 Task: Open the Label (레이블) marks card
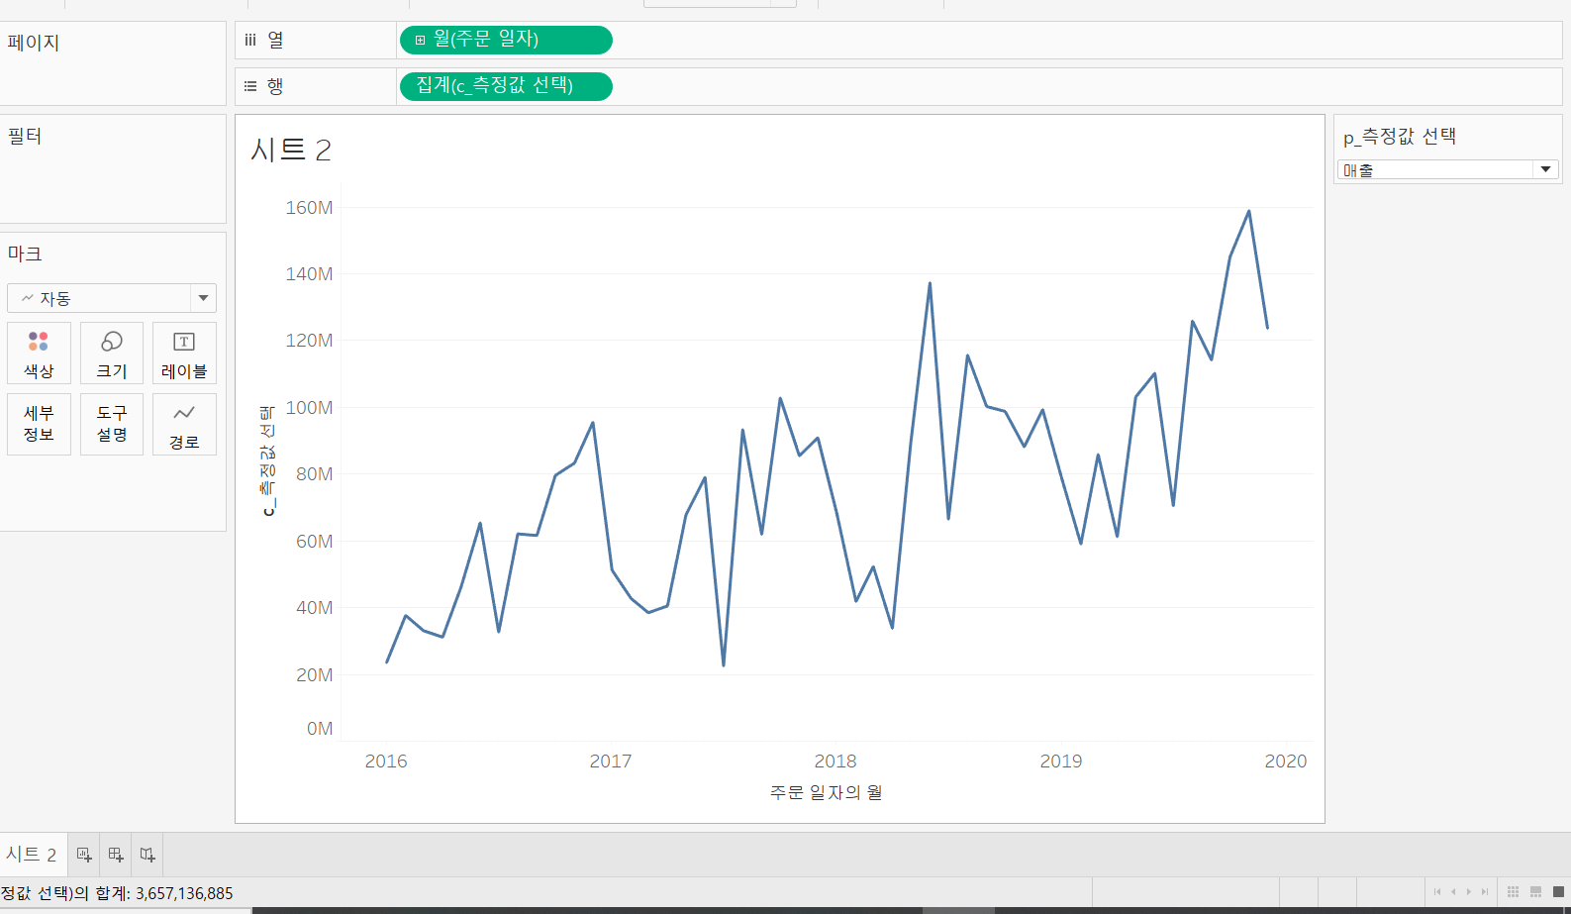(x=184, y=354)
